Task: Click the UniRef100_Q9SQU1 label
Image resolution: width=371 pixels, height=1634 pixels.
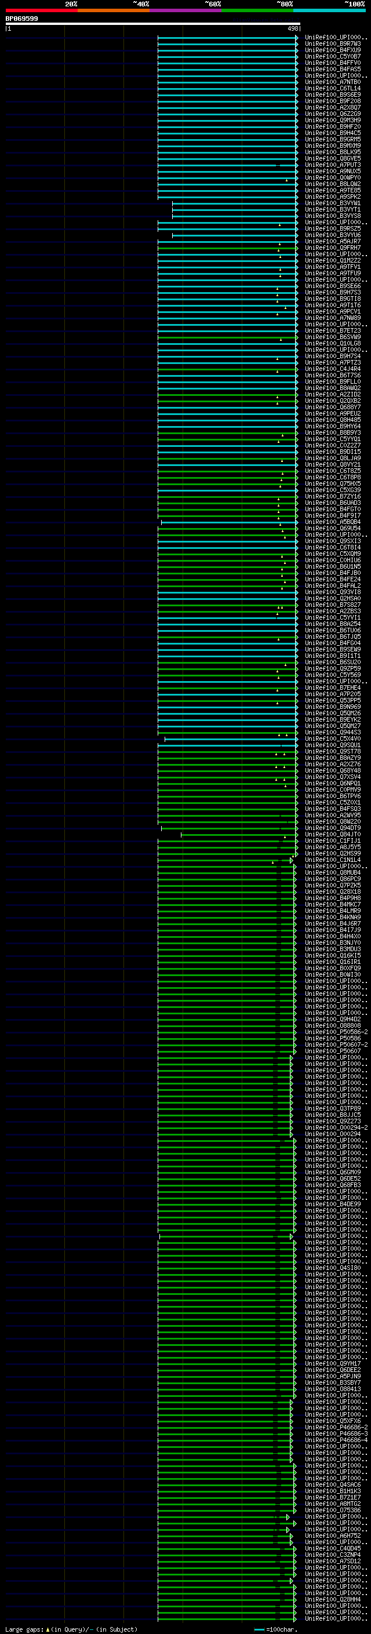Action: pos(333,745)
